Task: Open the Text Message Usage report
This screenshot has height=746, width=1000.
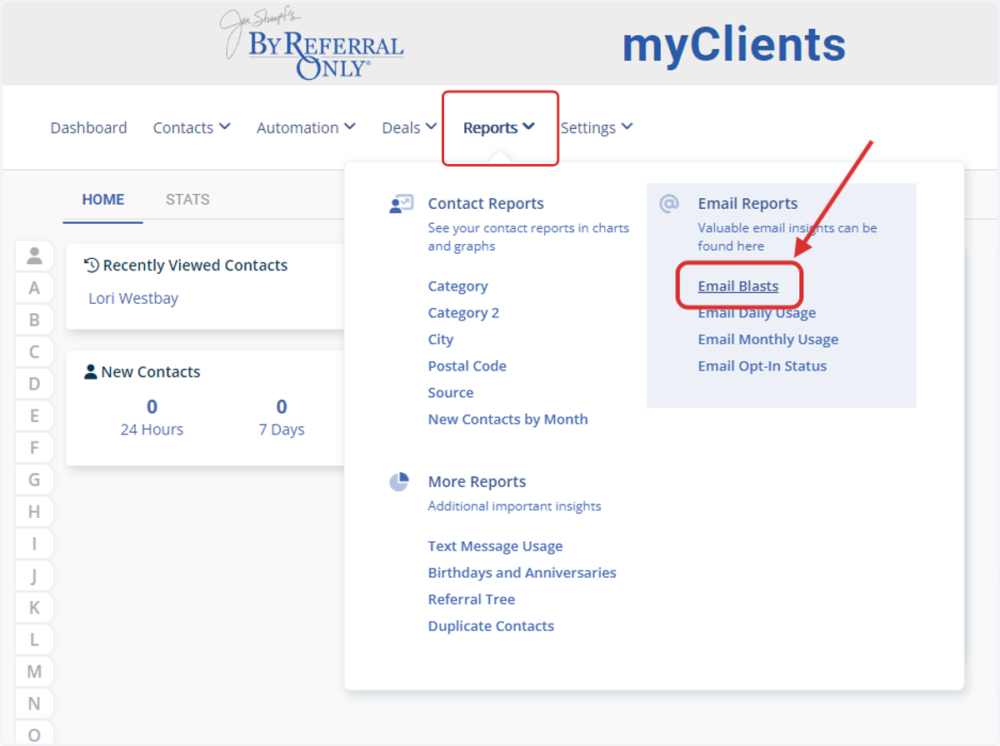Action: [495, 546]
